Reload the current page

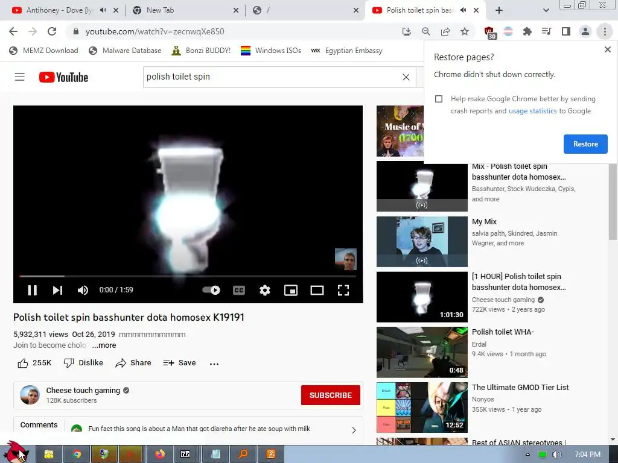pos(52,31)
